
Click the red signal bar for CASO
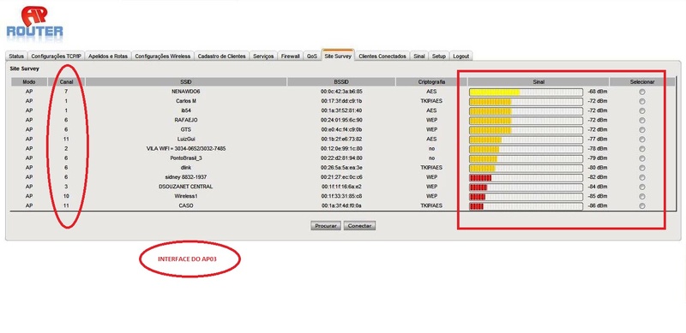click(526, 205)
